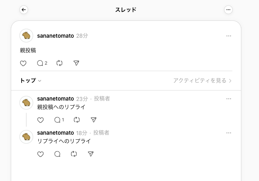Open replies on the parent post

[42, 63]
